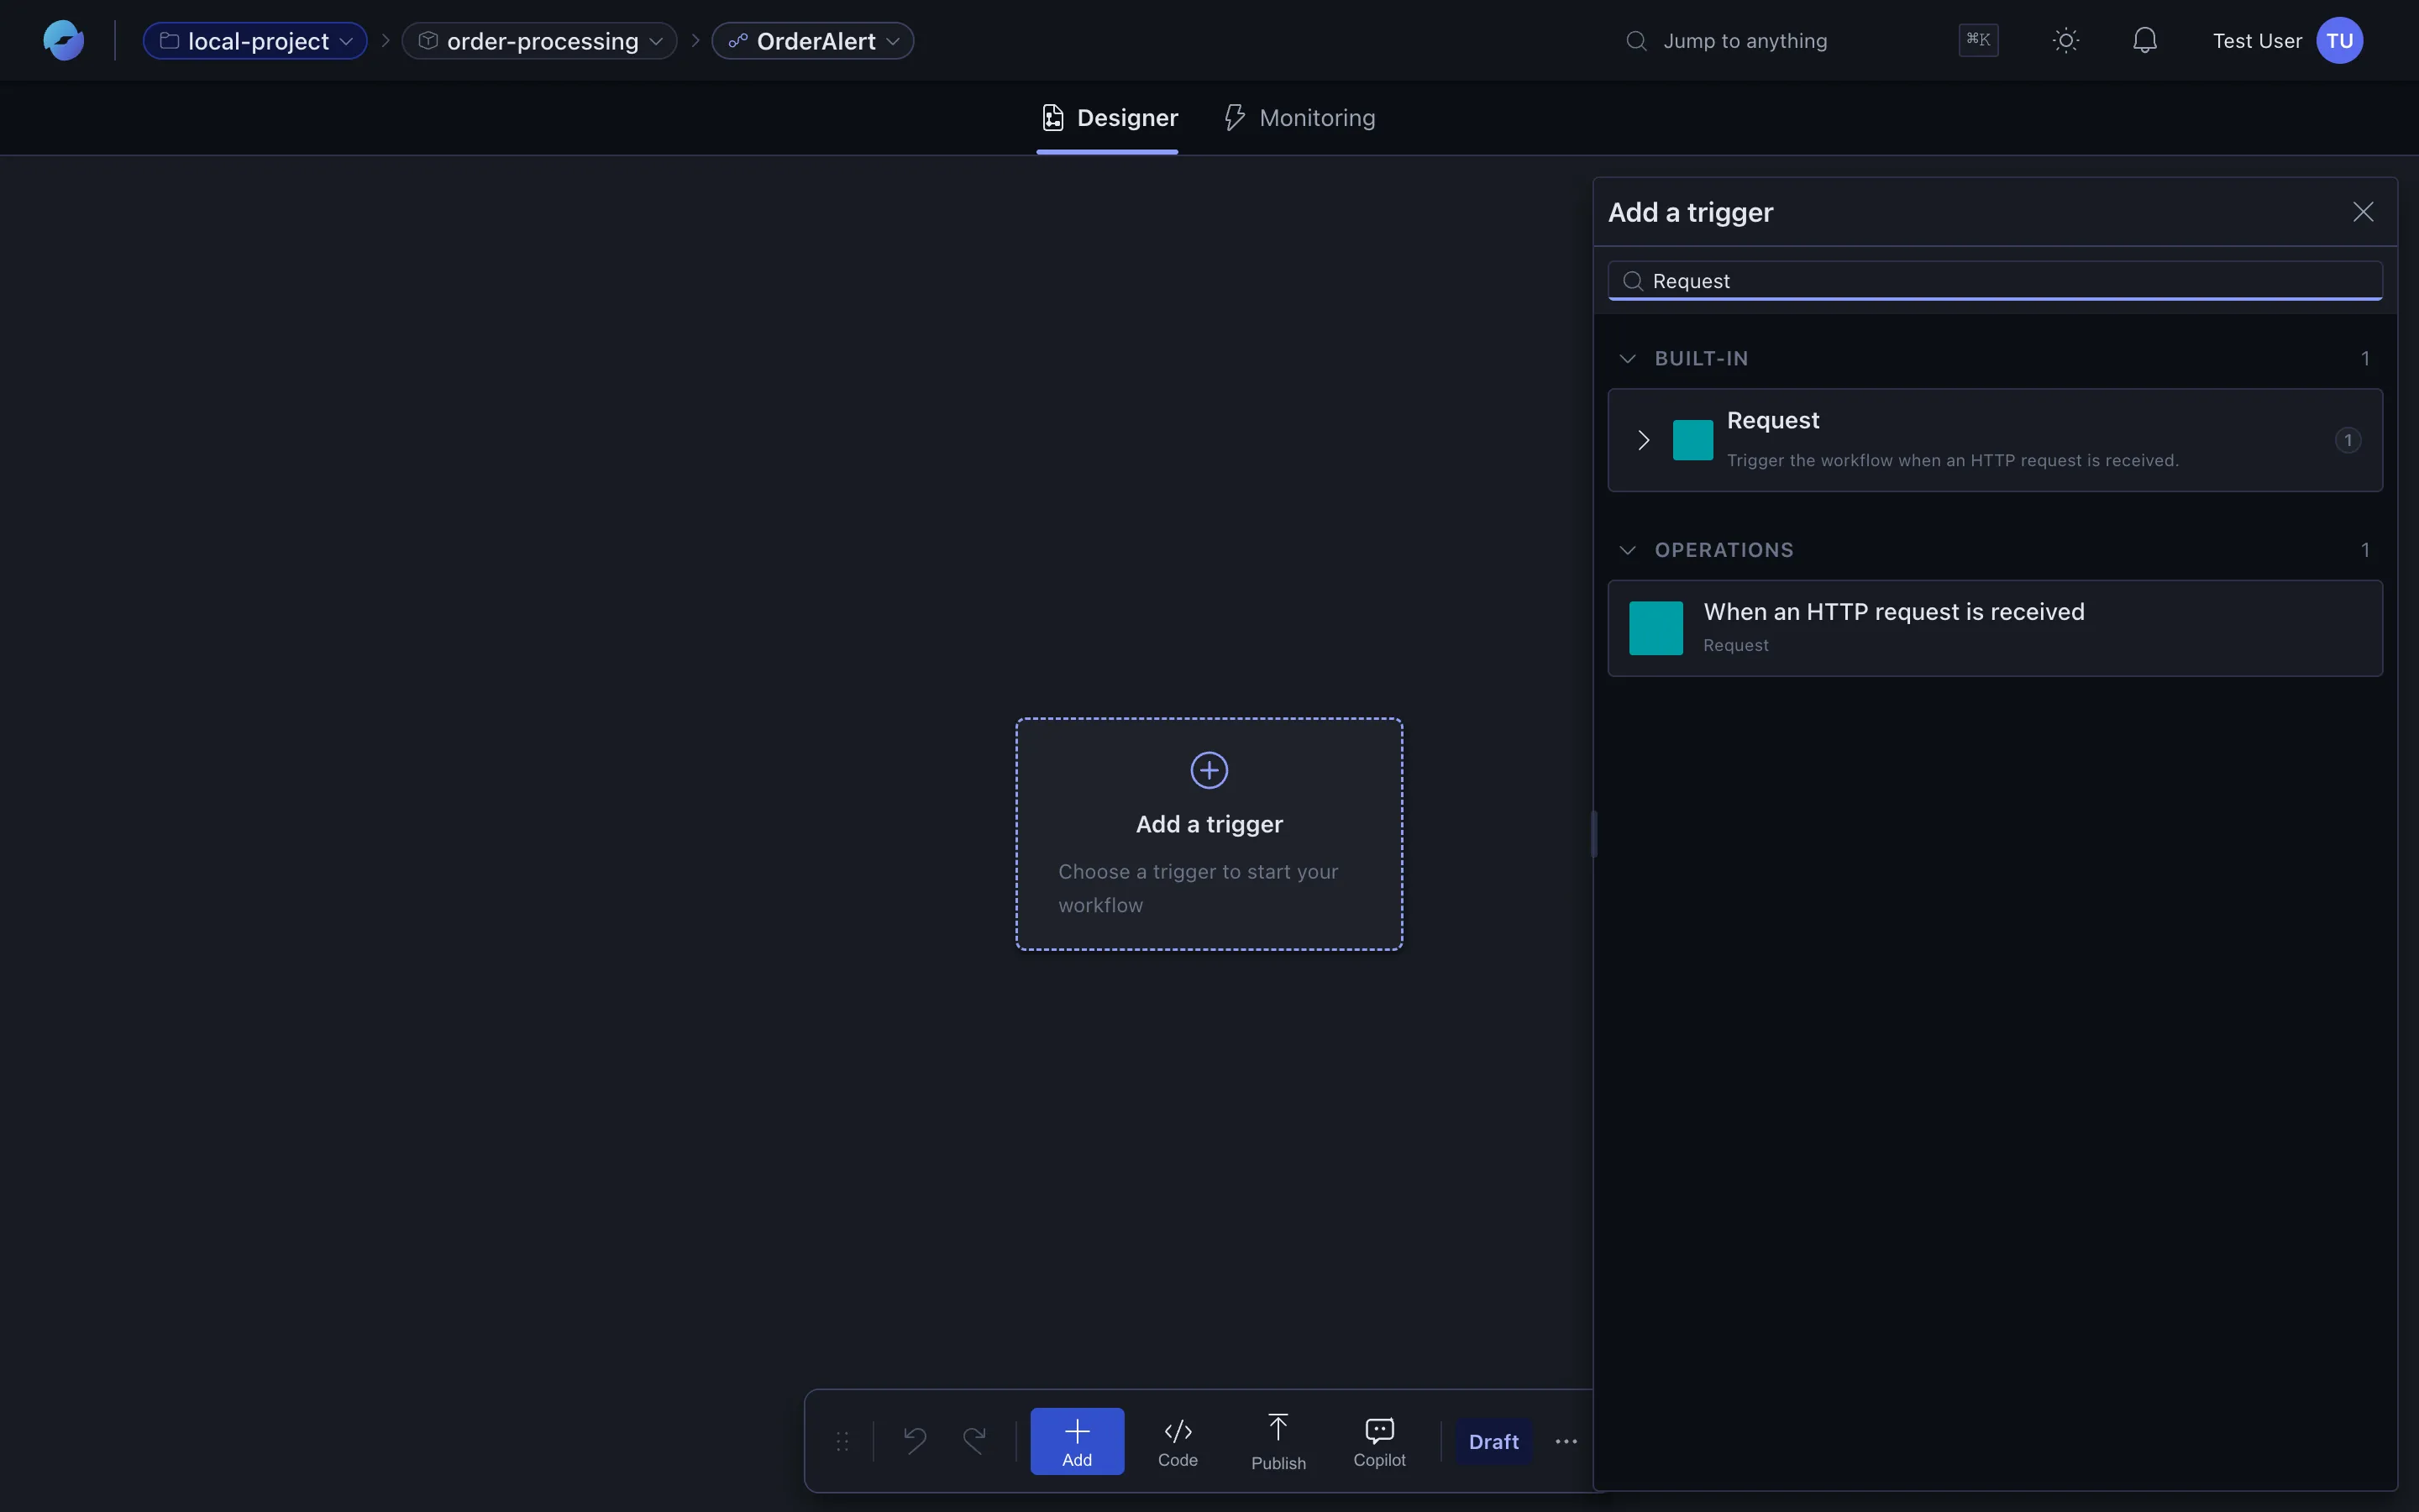Undo the last action

[x=915, y=1440]
